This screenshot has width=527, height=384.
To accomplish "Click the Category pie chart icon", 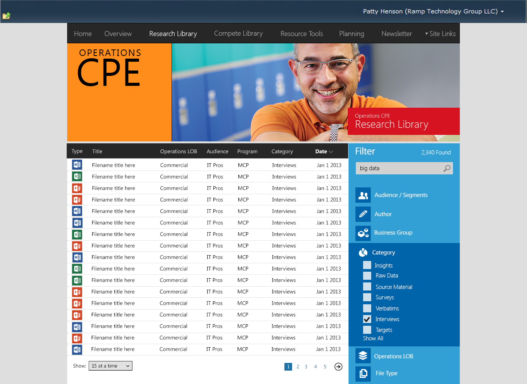I will 363,253.
